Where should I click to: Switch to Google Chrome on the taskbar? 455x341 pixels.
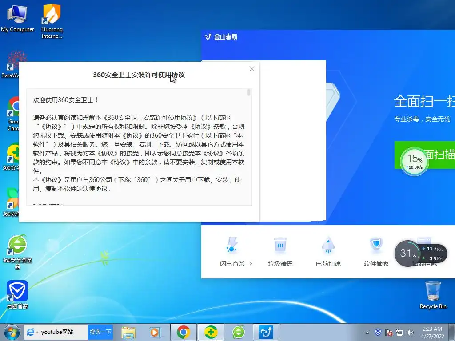tap(184, 332)
